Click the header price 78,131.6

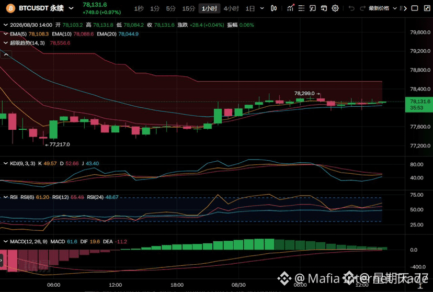(95, 5)
